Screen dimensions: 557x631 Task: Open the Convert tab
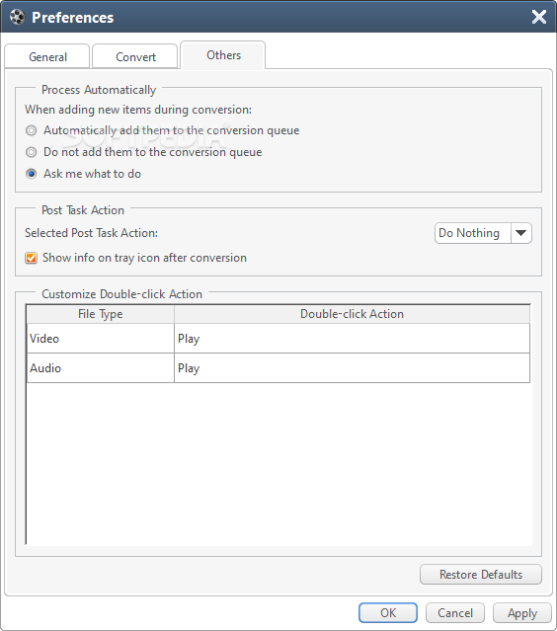tap(135, 56)
